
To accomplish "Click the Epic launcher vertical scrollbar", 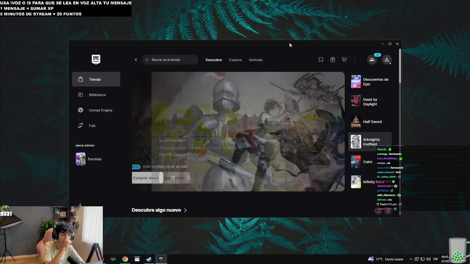I will click(x=400, y=66).
